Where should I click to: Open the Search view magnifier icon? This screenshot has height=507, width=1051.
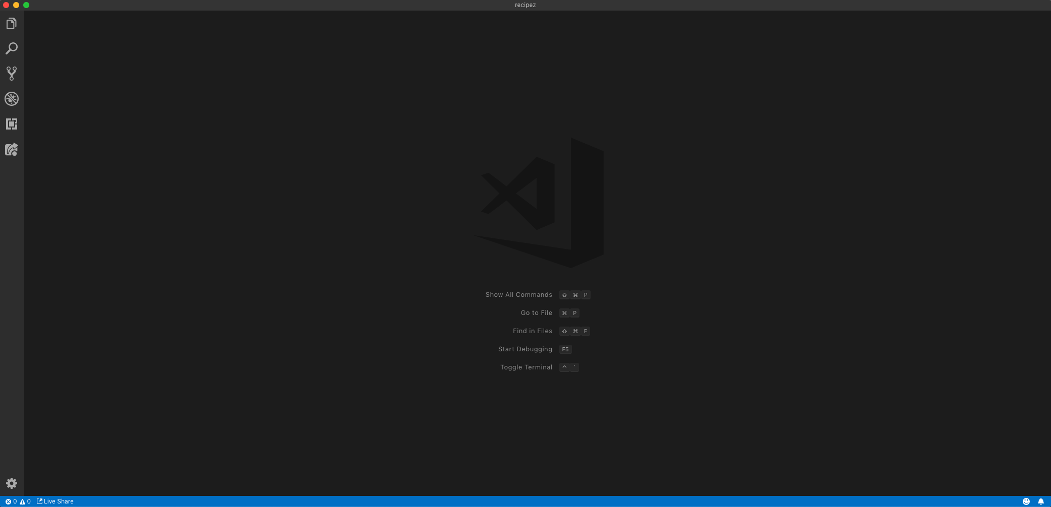pyautogui.click(x=12, y=48)
